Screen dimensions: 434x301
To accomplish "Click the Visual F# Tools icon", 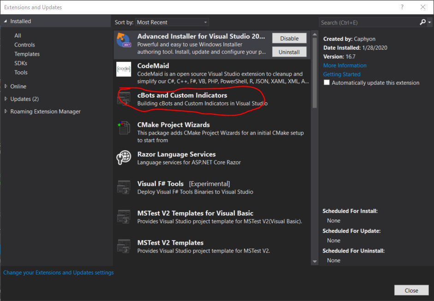I will 124,187.
